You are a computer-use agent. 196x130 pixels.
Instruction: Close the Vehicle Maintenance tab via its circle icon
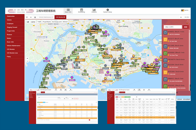point(52,17)
